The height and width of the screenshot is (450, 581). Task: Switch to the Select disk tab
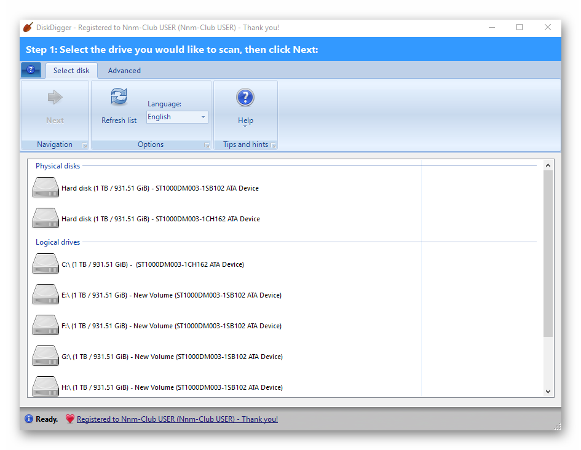[71, 70]
